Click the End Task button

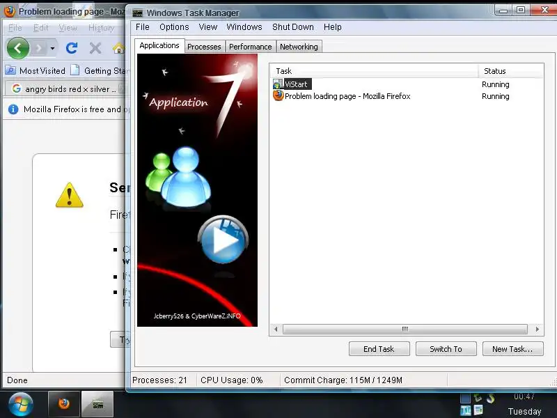tap(379, 349)
